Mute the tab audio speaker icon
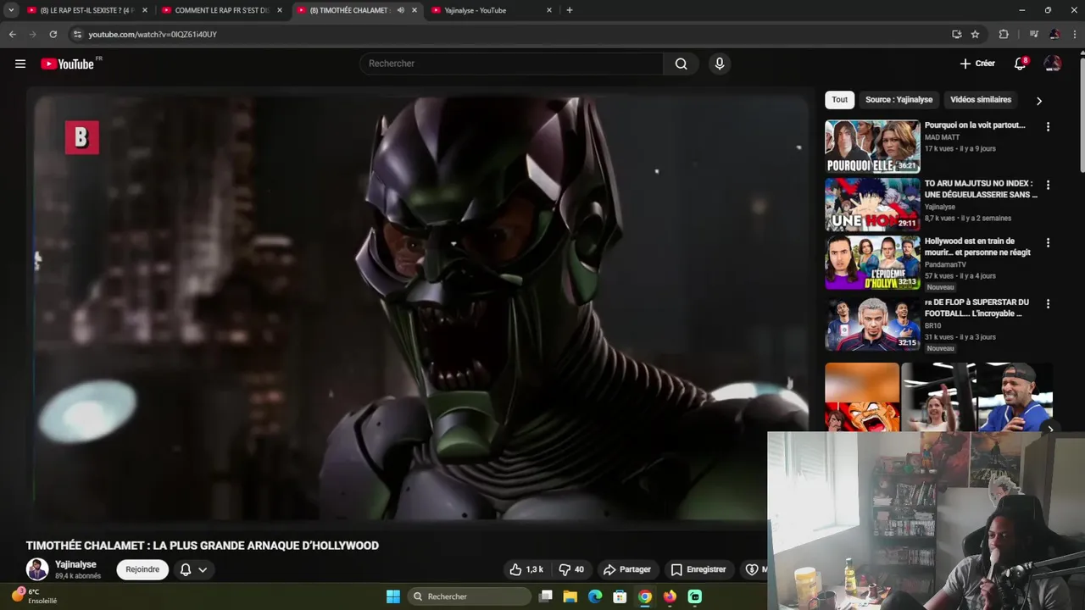Screen dimensions: 1085x610 coord(401,10)
